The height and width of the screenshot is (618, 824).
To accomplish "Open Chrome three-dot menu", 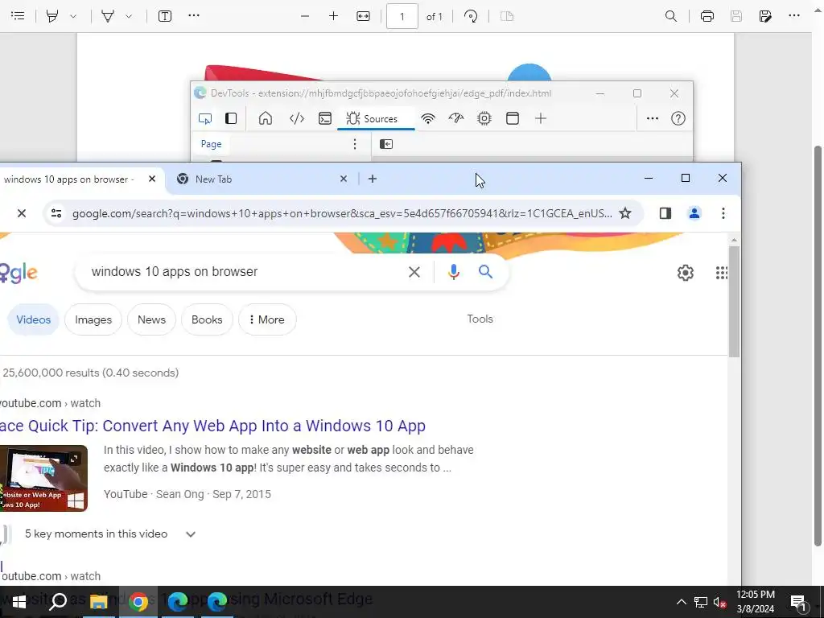I will (x=723, y=213).
